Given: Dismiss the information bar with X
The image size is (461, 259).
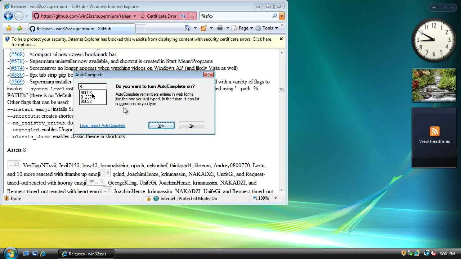Looking at the screenshot, I should [x=281, y=39].
